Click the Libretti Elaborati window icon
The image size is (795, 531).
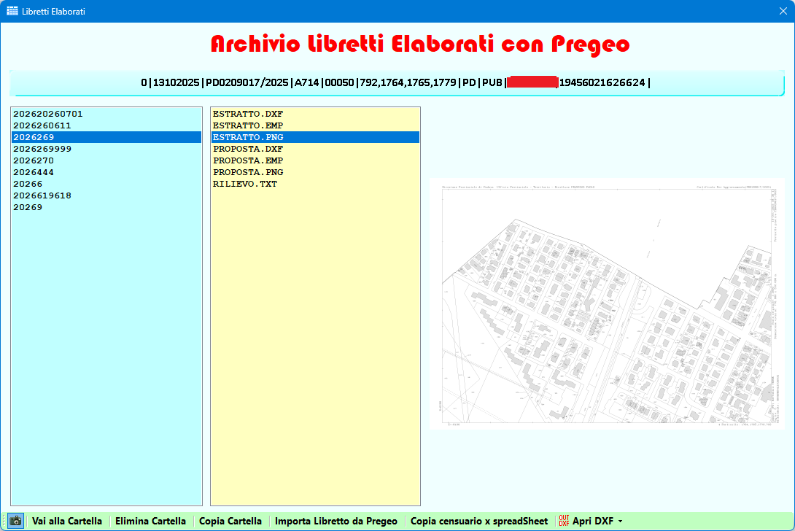pyautogui.click(x=12, y=11)
